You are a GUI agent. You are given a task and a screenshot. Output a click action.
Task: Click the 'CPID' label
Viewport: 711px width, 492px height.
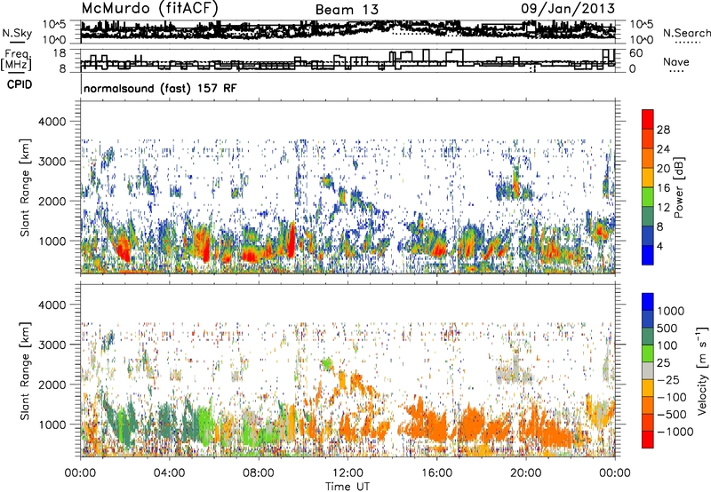[20, 84]
